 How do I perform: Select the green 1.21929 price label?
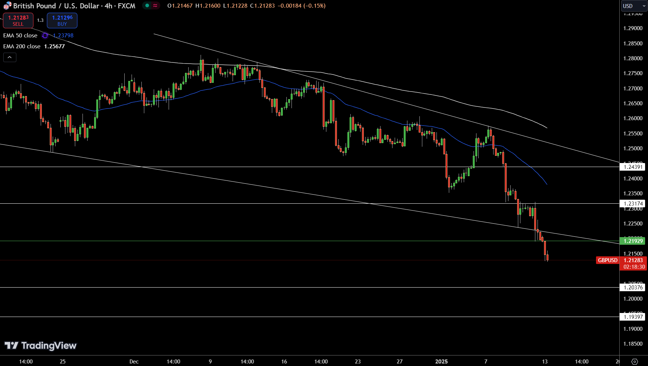pos(633,241)
